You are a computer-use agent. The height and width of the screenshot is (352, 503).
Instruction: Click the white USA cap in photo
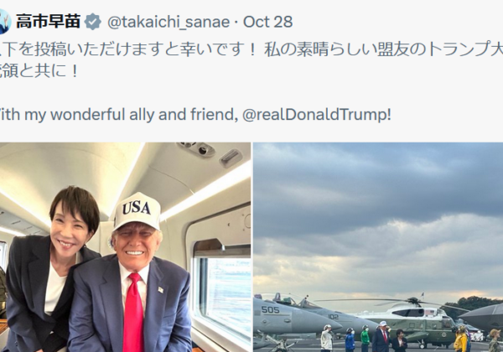coord(137,211)
